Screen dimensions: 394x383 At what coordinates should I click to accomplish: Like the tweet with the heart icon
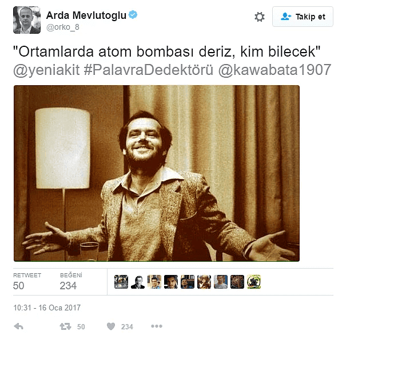pos(111,326)
